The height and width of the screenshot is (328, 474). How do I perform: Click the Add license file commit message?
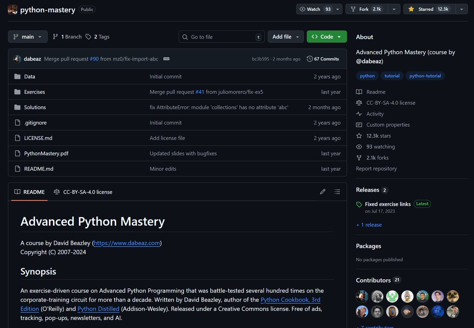(x=167, y=138)
